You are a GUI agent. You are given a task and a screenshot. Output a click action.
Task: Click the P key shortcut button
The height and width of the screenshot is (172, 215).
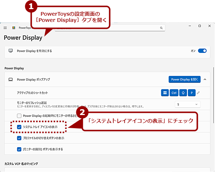point(192,93)
